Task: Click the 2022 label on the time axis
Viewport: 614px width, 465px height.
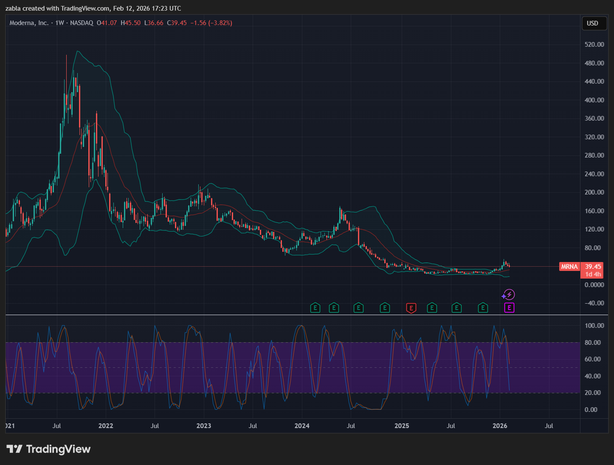Action: [106, 426]
